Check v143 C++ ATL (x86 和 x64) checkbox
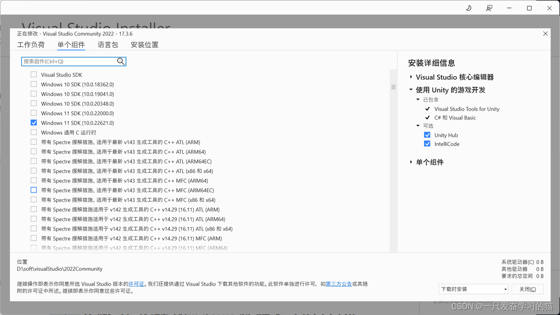This screenshot has width=560, height=315. pyautogui.click(x=34, y=171)
